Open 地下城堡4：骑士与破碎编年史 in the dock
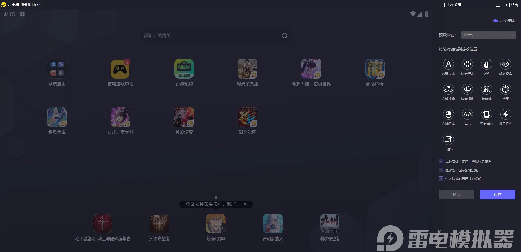The image size is (521, 252). click(x=103, y=224)
